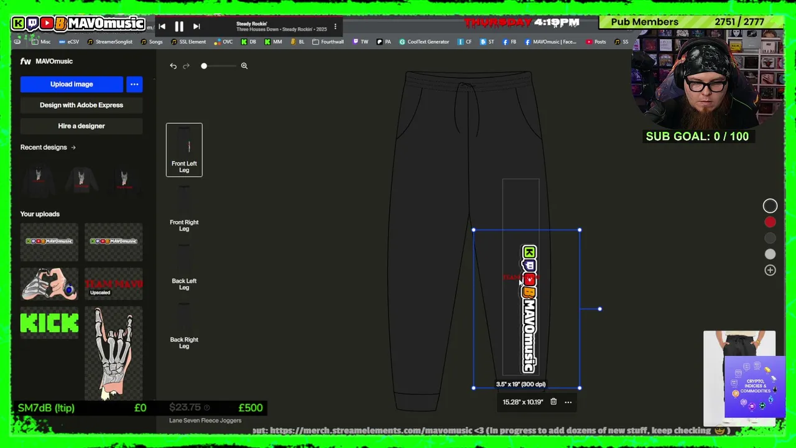Open the Songs bookmark

152,42
